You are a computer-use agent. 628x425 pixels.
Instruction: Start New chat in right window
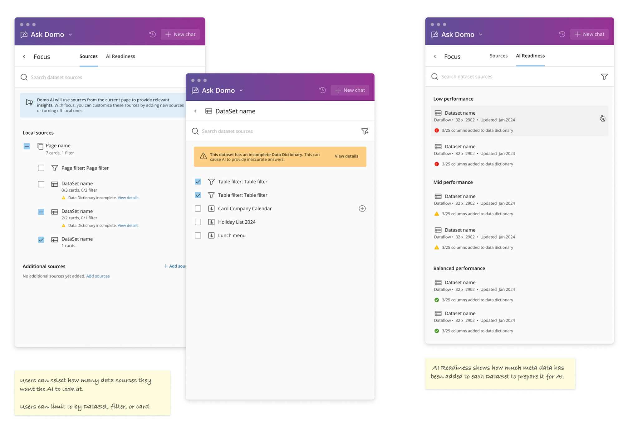589,34
